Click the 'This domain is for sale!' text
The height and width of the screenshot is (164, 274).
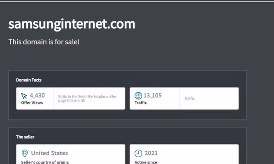(x=44, y=42)
